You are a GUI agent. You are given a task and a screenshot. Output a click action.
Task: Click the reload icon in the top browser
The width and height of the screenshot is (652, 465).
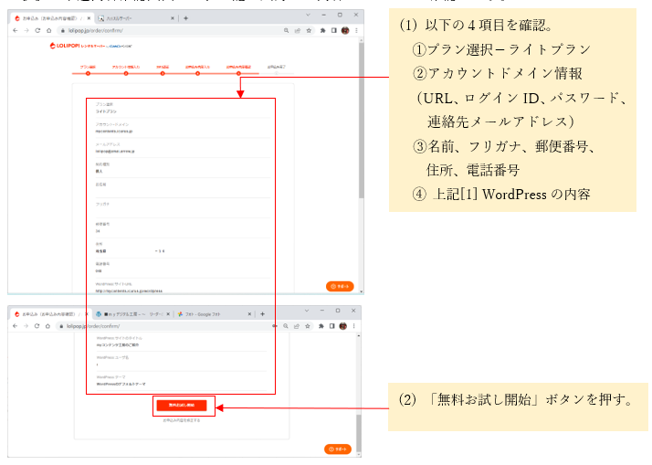37,30
